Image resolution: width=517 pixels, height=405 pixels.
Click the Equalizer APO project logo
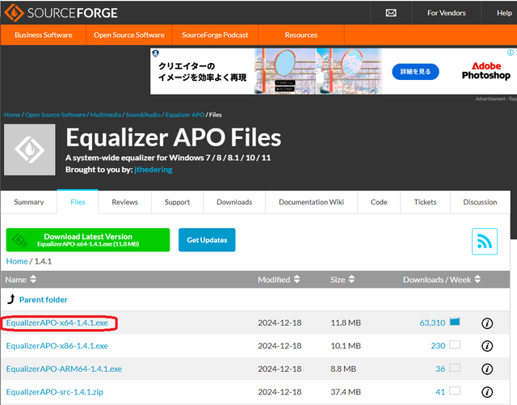[x=30, y=150]
